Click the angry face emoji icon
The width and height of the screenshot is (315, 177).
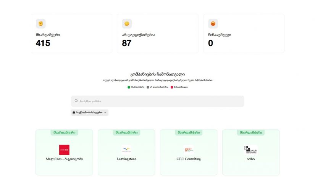[213, 24]
